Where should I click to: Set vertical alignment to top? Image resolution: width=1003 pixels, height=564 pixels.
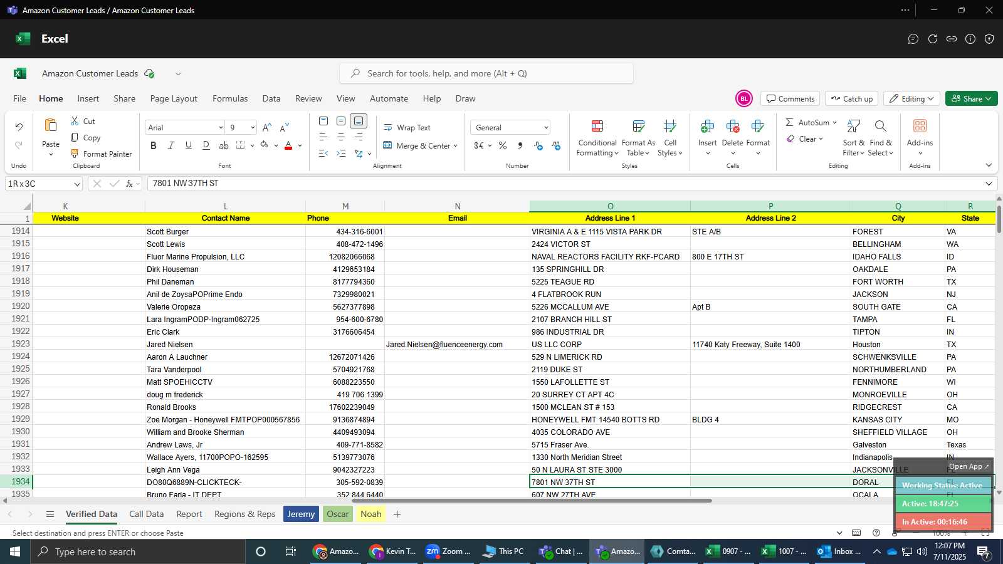[323, 121]
